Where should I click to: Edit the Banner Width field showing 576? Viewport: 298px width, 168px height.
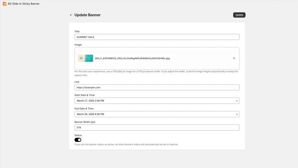point(157,127)
